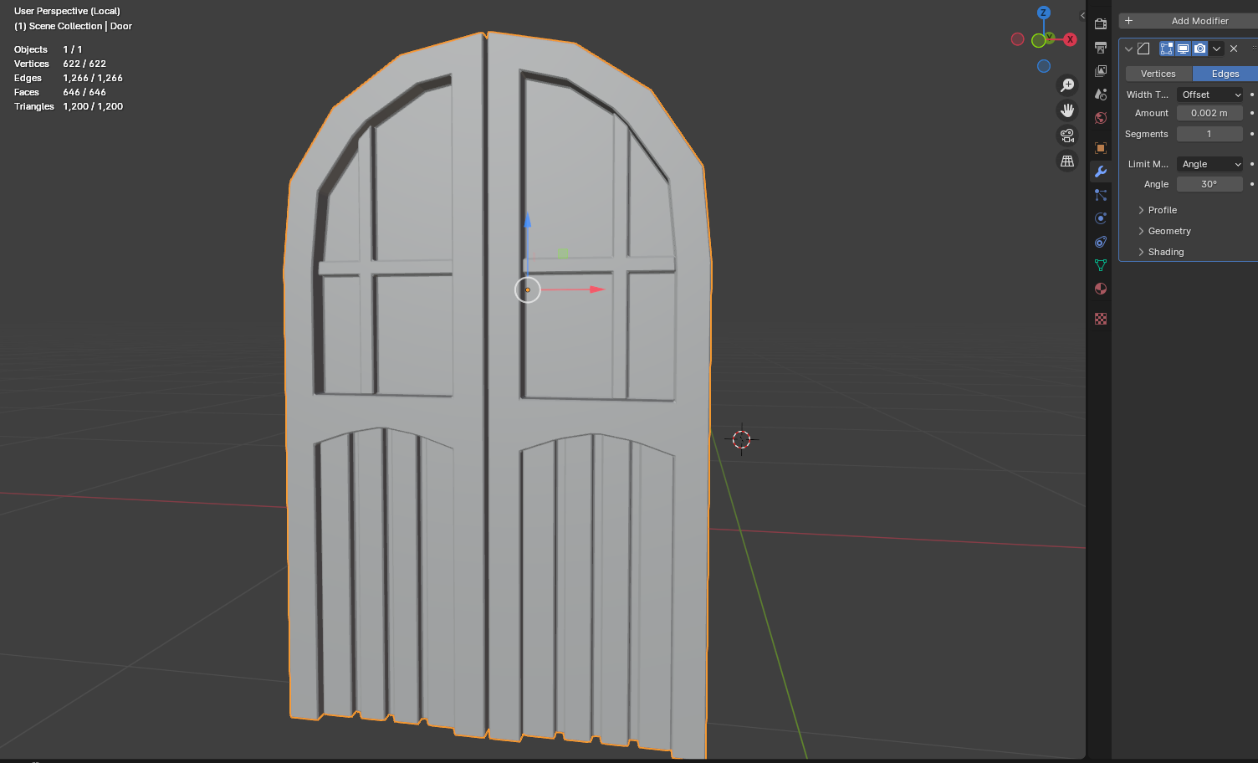
Task: Open modifier extra options dropdown
Action: [x=1217, y=49]
